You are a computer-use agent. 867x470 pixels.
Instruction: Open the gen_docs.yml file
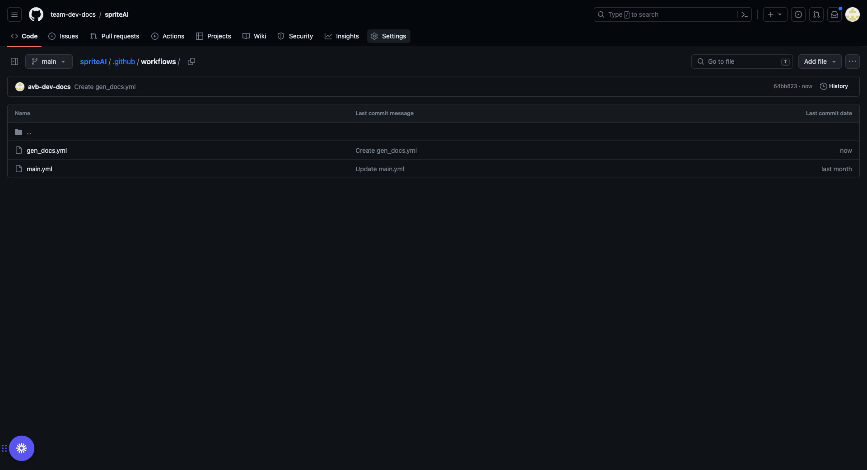point(47,150)
